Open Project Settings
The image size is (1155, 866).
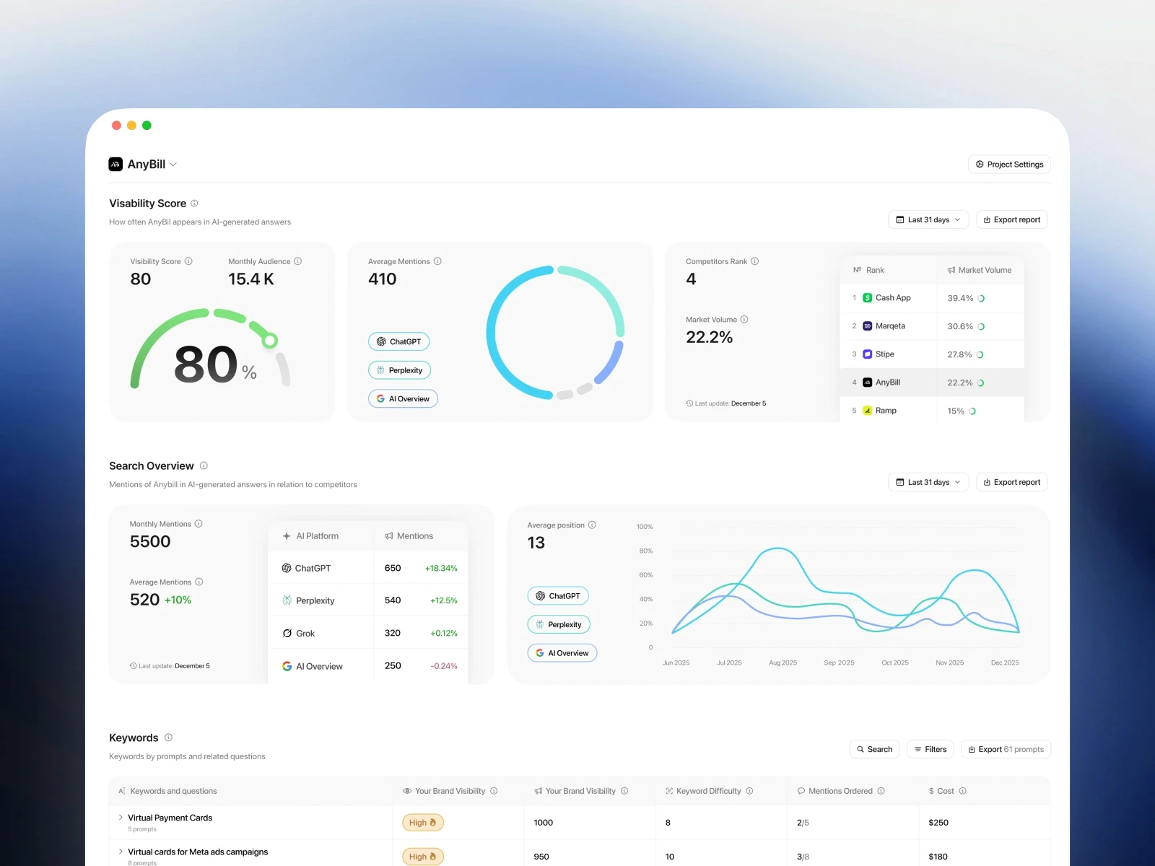tap(1009, 165)
